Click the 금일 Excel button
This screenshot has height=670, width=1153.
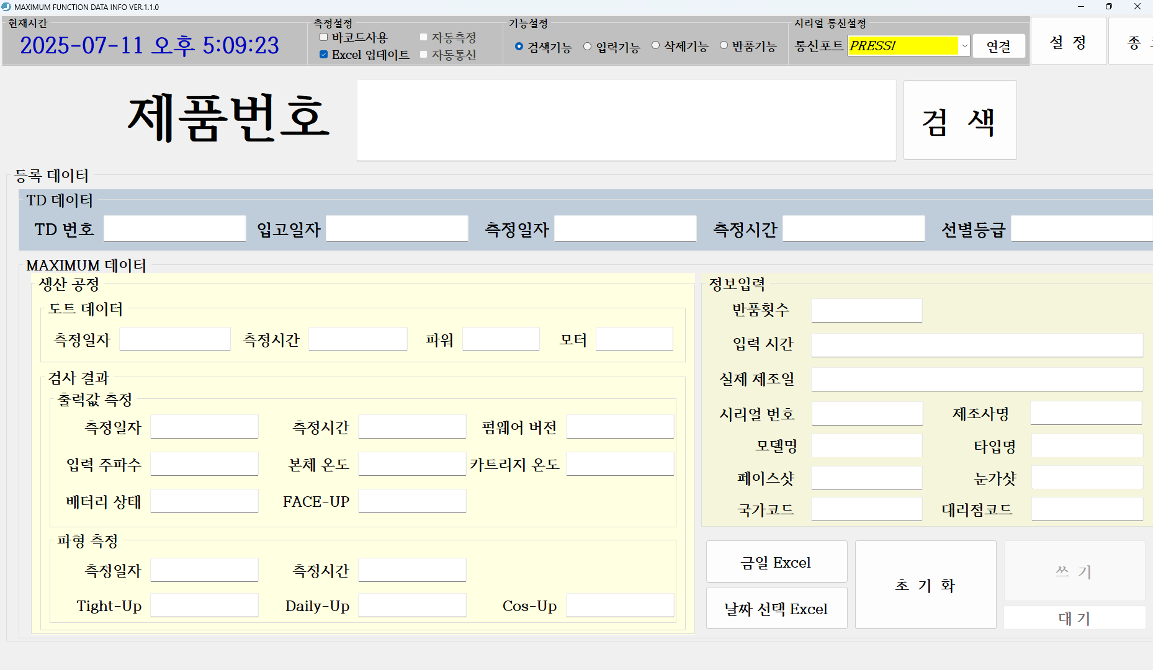click(x=776, y=561)
